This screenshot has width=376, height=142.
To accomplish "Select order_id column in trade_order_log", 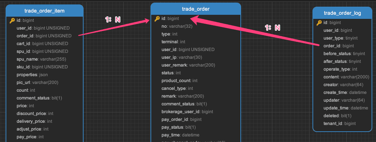I will point(342,46).
